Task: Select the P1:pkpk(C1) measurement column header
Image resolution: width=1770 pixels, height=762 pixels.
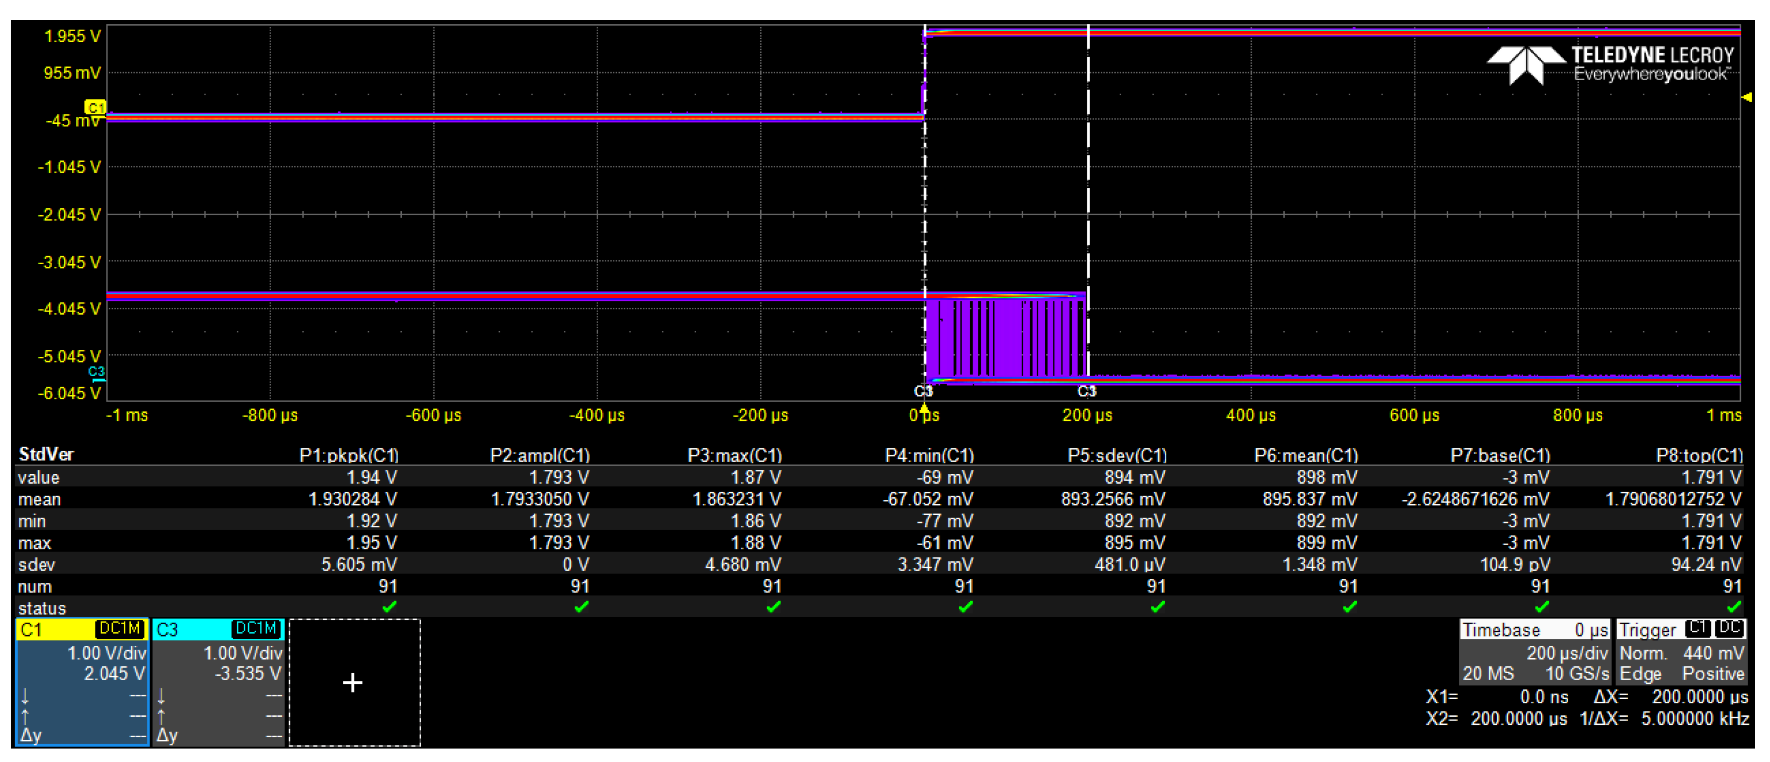Action: coord(349,456)
